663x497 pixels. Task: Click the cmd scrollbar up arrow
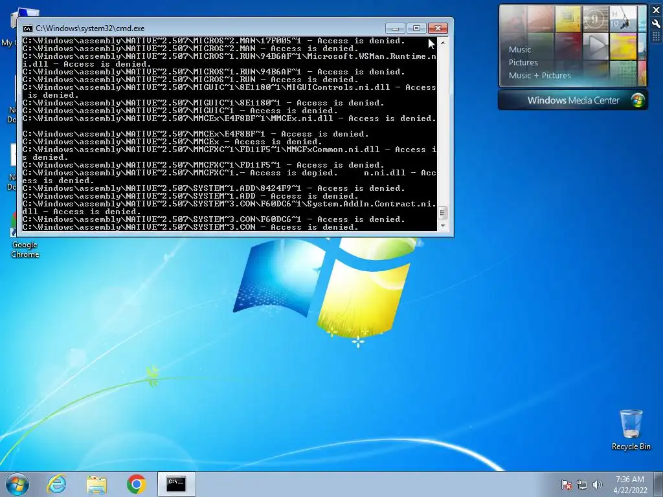[x=443, y=43]
